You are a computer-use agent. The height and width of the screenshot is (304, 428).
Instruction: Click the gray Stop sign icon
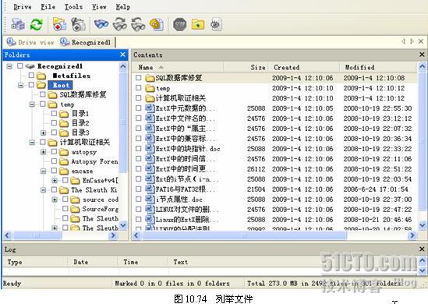click(180, 25)
